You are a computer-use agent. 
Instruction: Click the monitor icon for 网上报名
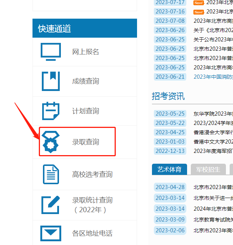click(50, 52)
